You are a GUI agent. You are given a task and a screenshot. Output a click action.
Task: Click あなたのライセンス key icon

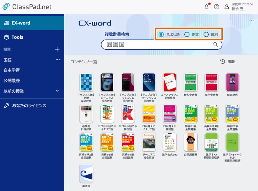click(6, 105)
